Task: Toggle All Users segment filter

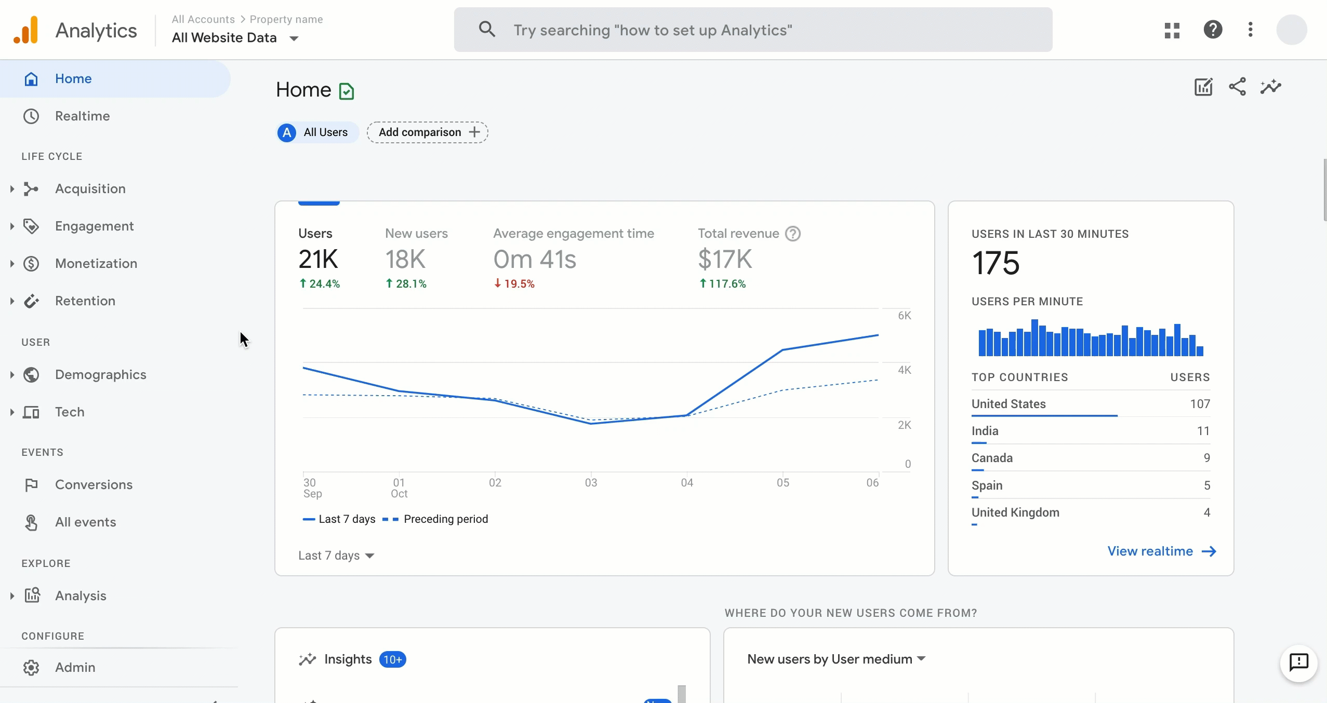Action: [x=314, y=132]
